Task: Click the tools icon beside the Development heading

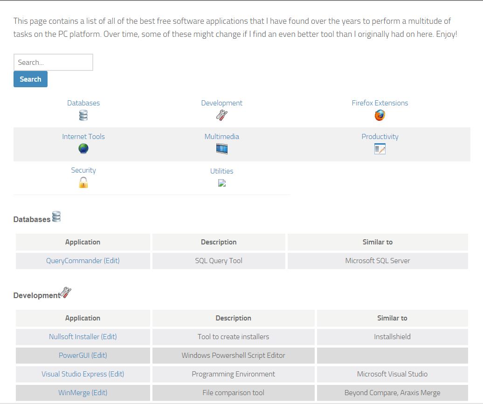Action: [x=65, y=292]
